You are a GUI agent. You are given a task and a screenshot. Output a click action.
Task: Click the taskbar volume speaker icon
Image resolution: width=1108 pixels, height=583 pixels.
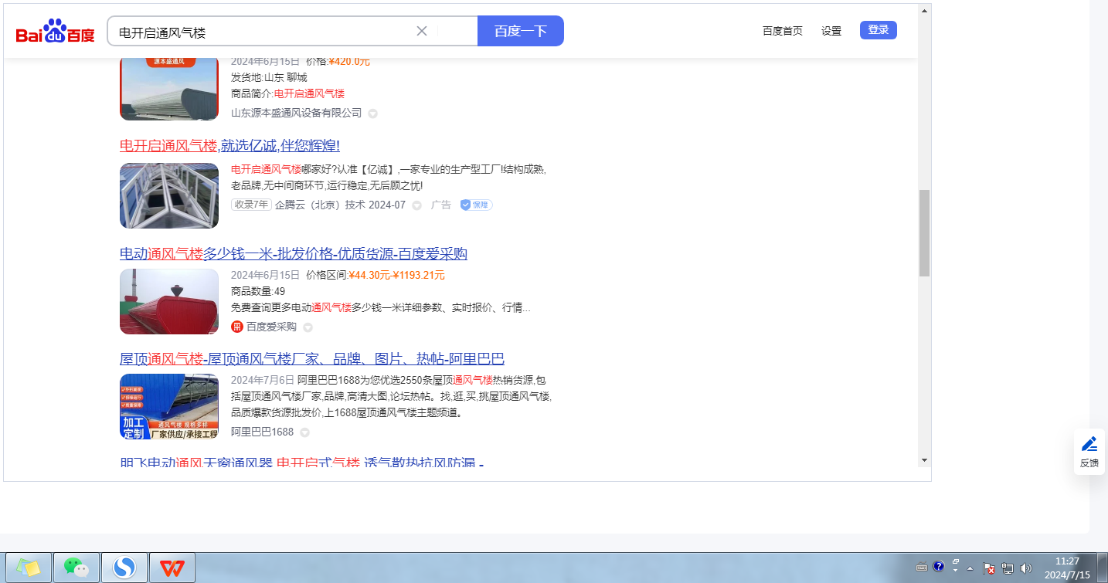[x=1026, y=568]
